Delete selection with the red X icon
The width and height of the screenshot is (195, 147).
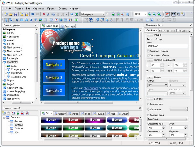tap(44, 14)
